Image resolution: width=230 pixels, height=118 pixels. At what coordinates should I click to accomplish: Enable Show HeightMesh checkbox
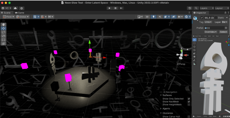pos(189,104)
